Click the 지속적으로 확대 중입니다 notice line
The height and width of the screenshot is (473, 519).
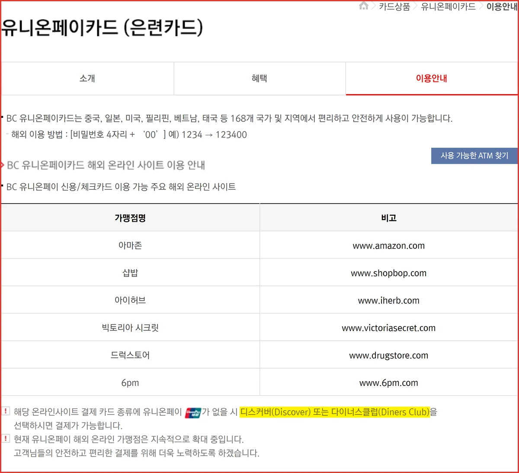pyautogui.click(x=129, y=440)
